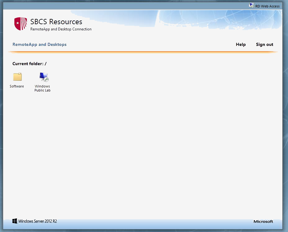Switch to the RemoteApp and Desktops tab
Screen dimensions: 288x232
(39, 44)
